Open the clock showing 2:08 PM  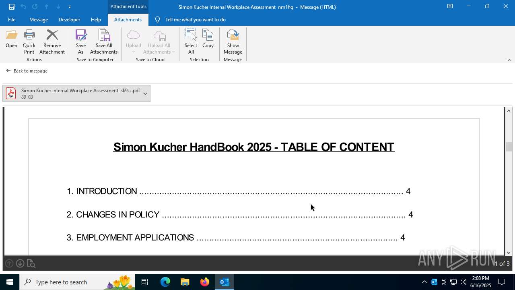pos(480,282)
